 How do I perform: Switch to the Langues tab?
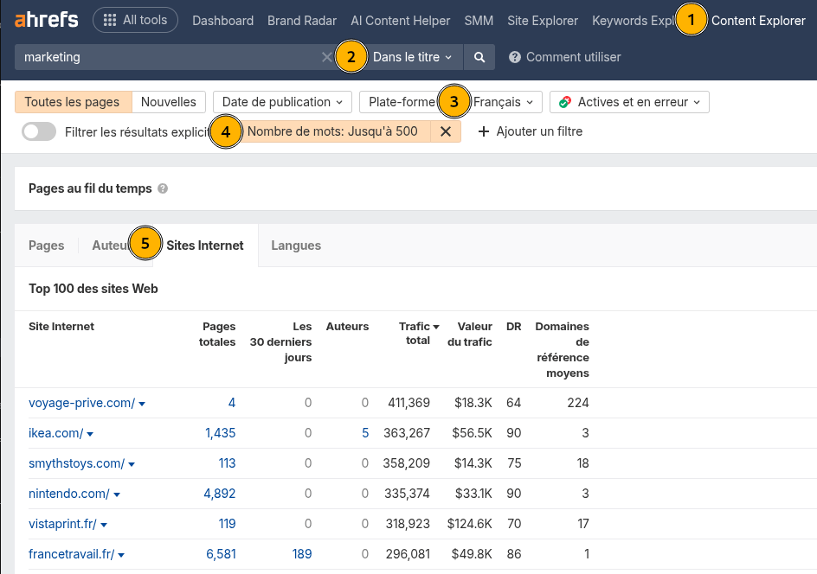coord(296,246)
